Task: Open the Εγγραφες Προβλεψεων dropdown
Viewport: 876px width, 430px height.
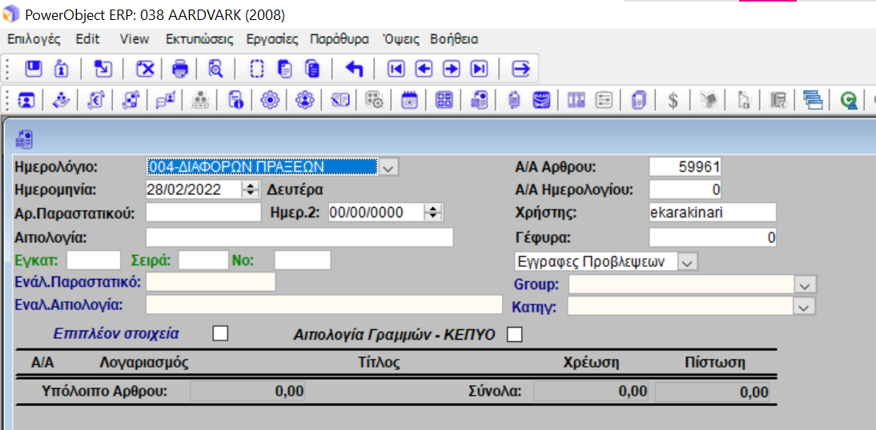Action: pos(687,261)
